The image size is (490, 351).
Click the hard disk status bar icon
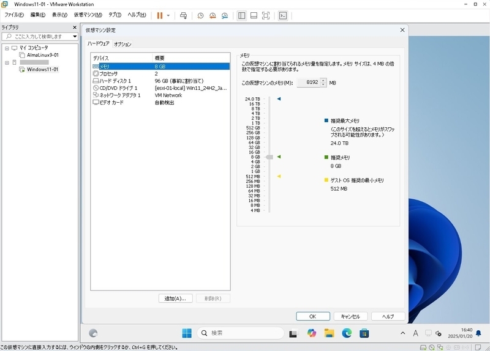(x=423, y=347)
